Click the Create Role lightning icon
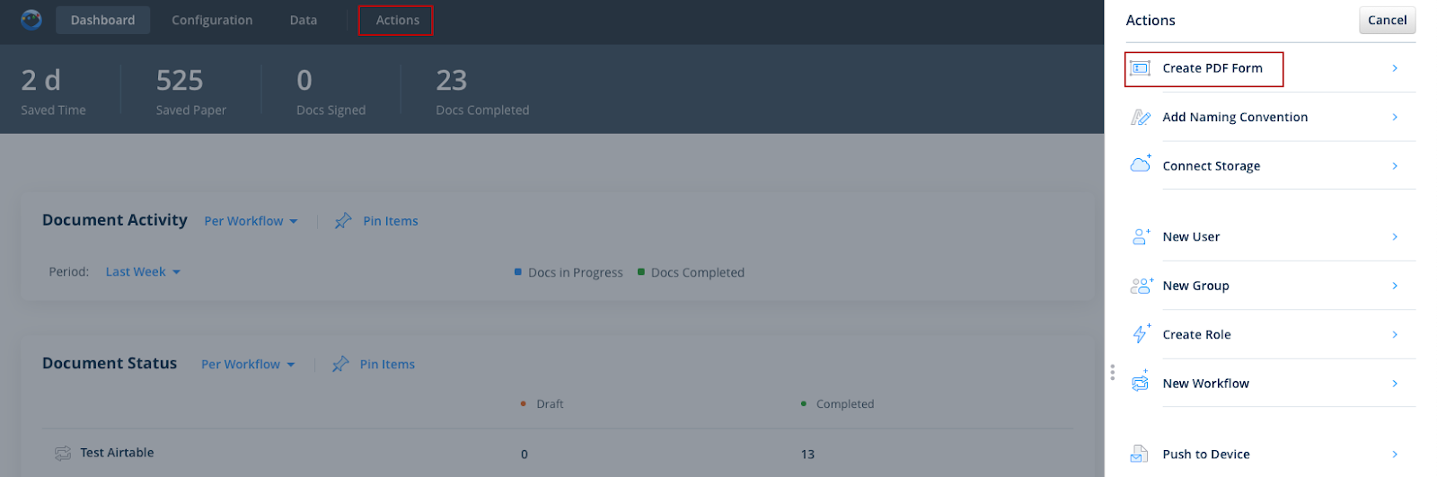This screenshot has width=1437, height=477. pyautogui.click(x=1141, y=334)
